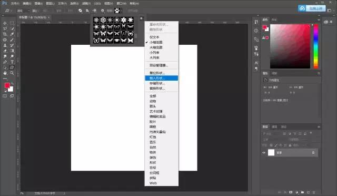
Task: Pick the pinwheel flower shape thumbnail
Action: point(124,20)
